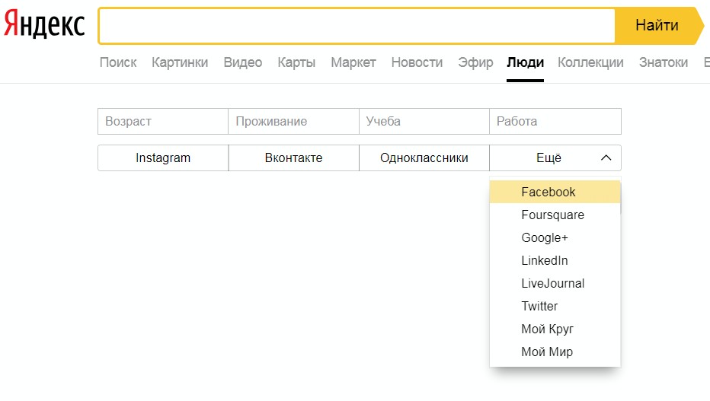Image resolution: width=710 pixels, height=401 pixels.
Task: Open the Картинки tab
Action: coord(180,62)
